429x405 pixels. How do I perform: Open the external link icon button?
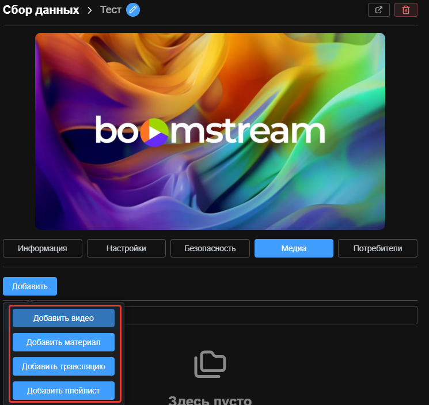[379, 10]
